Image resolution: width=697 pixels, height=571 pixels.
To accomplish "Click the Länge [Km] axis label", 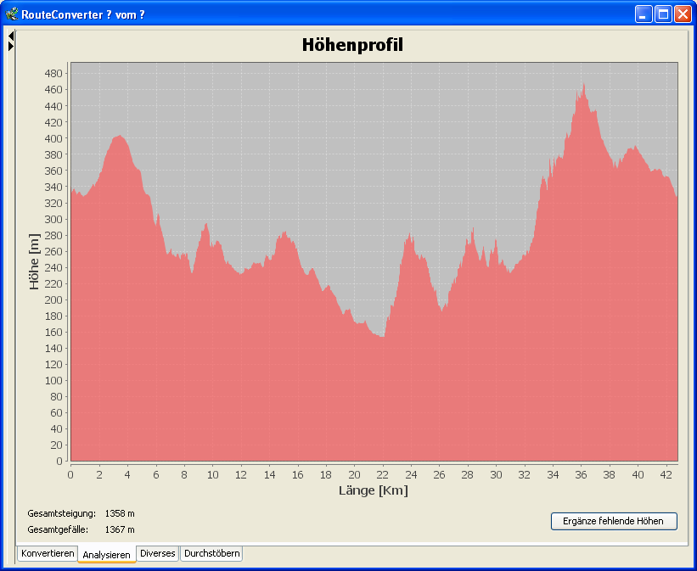I will pos(373,490).
